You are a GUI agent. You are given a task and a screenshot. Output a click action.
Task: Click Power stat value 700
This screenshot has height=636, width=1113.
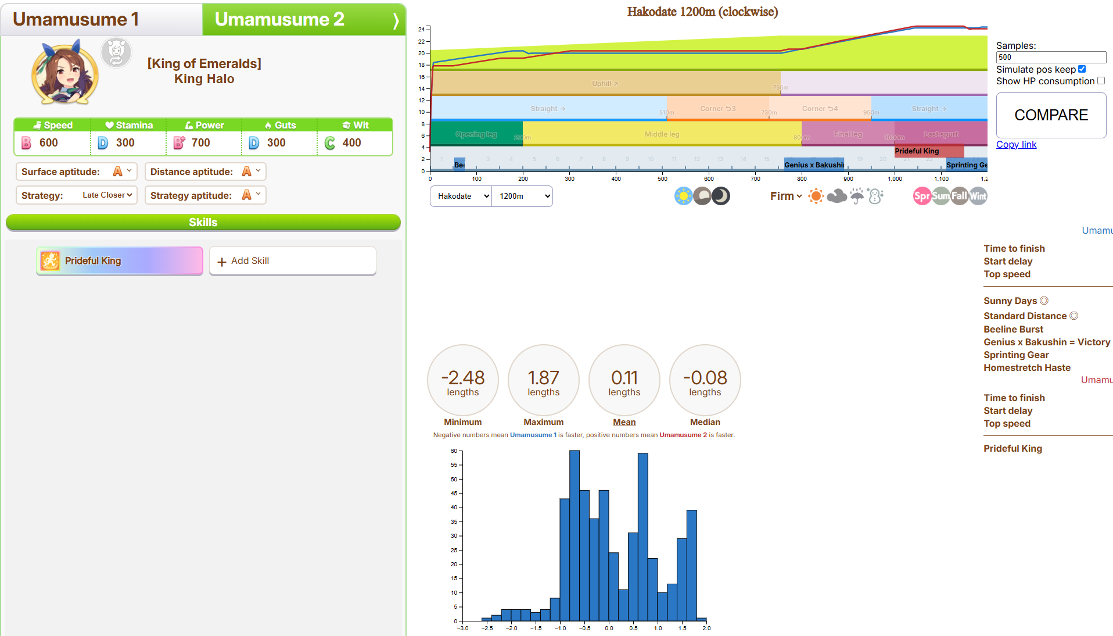tap(201, 143)
